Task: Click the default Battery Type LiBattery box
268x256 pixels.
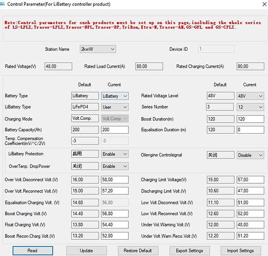Action: coord(85,96)
